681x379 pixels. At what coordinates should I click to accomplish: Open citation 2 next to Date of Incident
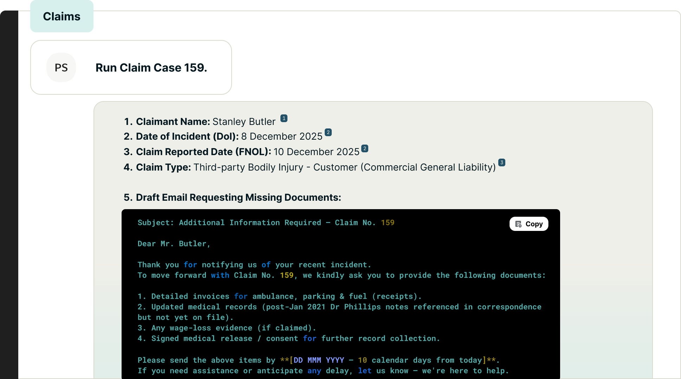click(x=328, y=132)
